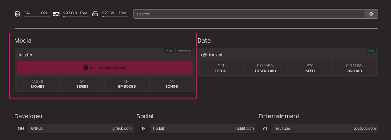The image size is (391, 140).
Task: Click the 613 LEECH stat block
Action: [x=221, y=68]
